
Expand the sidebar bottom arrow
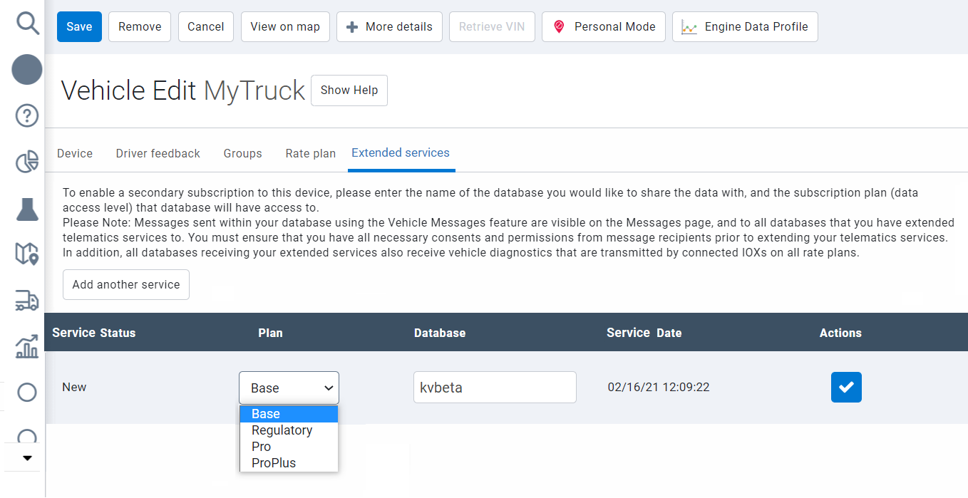pyautogui.click(x=26, y=458)
